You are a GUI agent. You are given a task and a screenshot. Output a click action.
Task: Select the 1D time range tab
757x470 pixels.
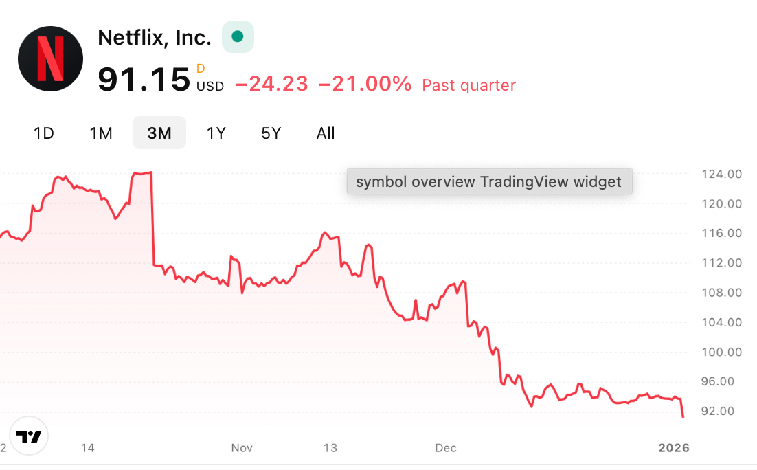pyautogui.click(x=44, y=133)
